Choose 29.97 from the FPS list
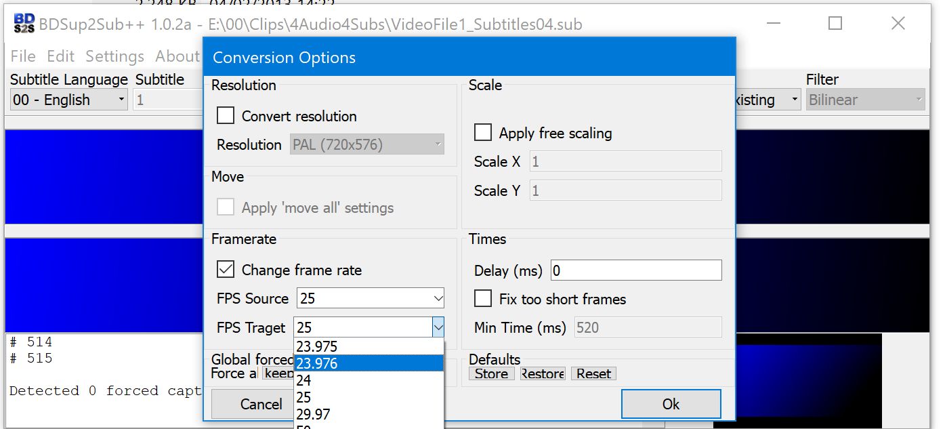 click(x=369, y=413)
